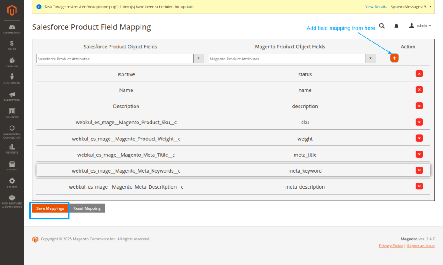The height and width of the screenshot is (265, 443).
Task: Open the System sidebar menu
Action: click(12, 183)
